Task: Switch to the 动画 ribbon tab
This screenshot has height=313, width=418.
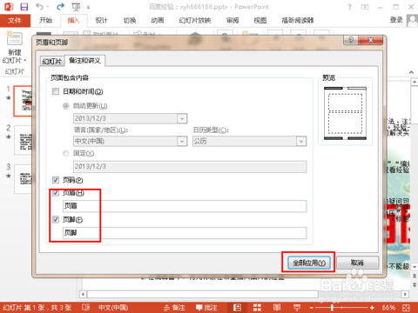Action: click(158, 20)
